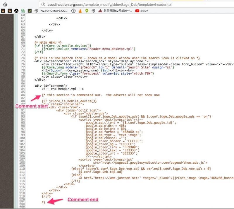Click the globe bookmark icon right of the map pin
The height and width of the screenshot is (209, 234).
point(93,11)
